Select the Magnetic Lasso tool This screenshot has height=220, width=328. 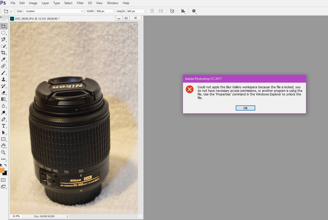pos(4,39)
